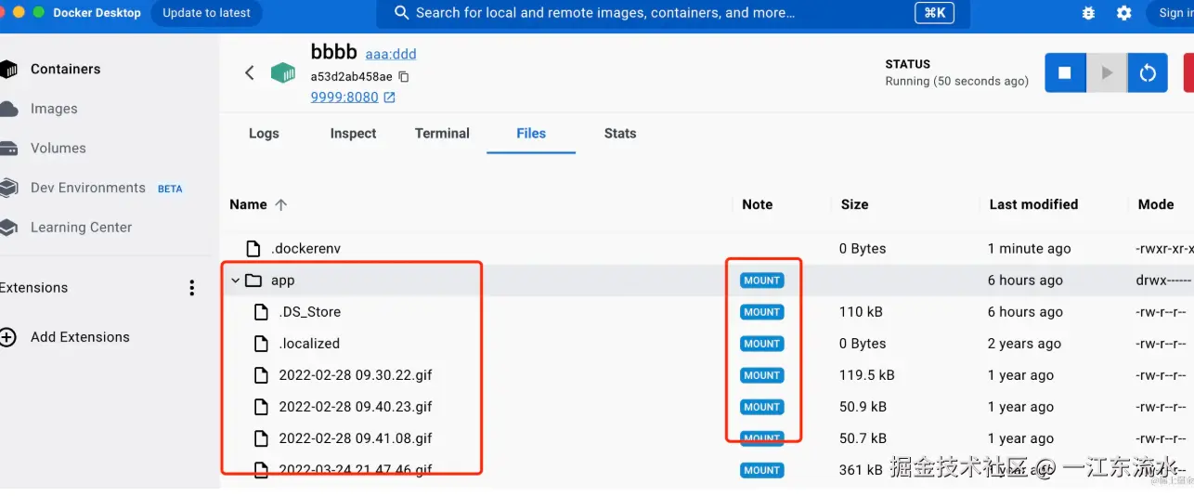Switch to the Terminal tab
Viewport: 1194px width, 496px height.
(x=442, y=133)
